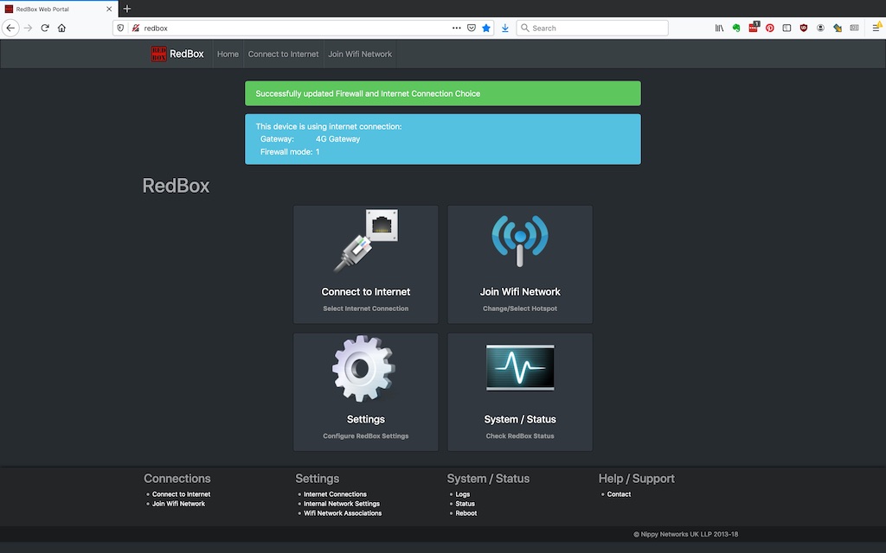Screen dimensions: 886x553
Task: Click 'This device is using internet connection:' text
Action: (x=328, y=126)
